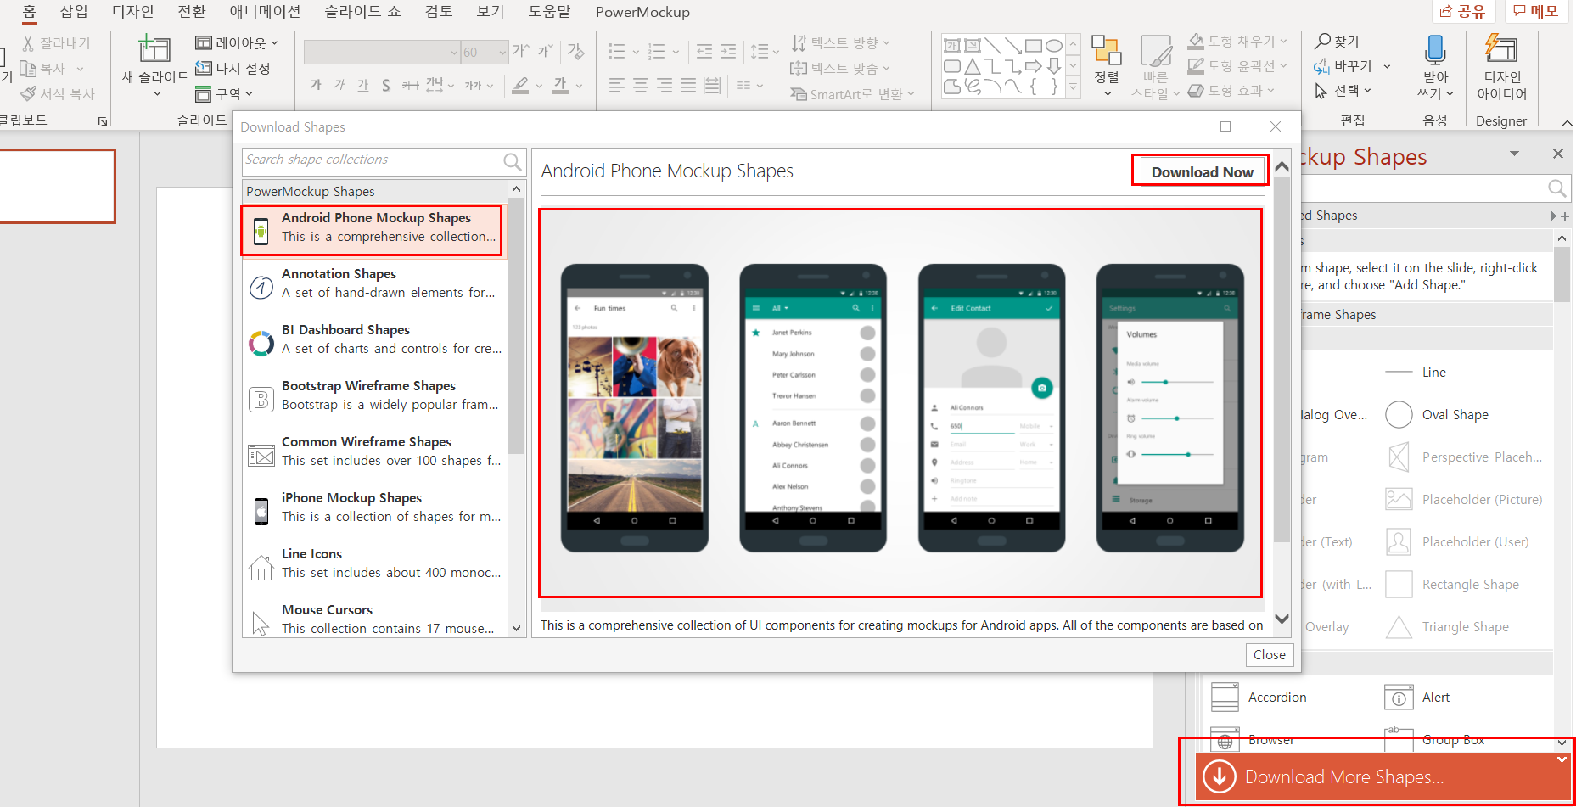Select the Annotation Shapes collection icon

click(261, 288)
